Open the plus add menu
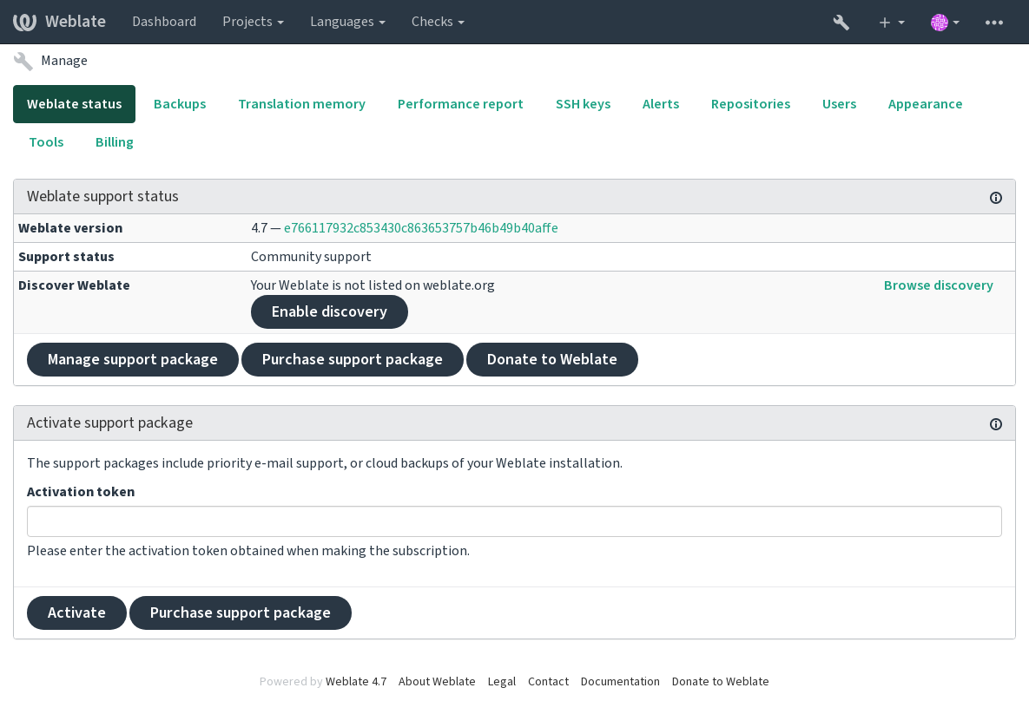This screenshot has height=714, width=1029. click(x=891, y=23)
